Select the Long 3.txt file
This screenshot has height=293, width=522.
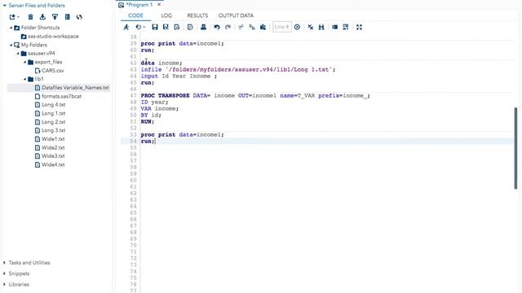pos(50,130)
